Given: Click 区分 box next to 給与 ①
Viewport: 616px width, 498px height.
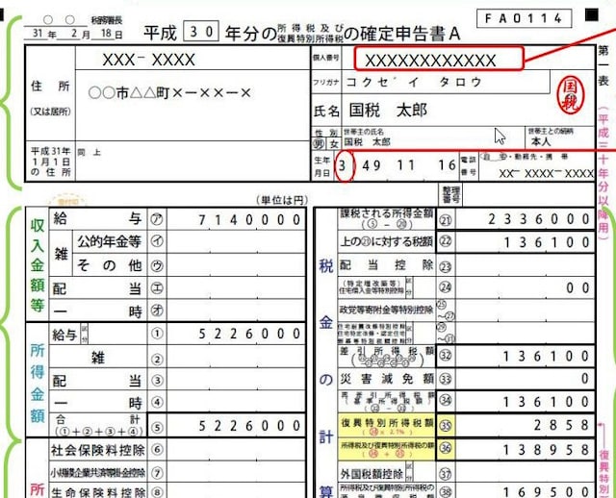Looking at the screenshot, I should click(x=84, y=334).
